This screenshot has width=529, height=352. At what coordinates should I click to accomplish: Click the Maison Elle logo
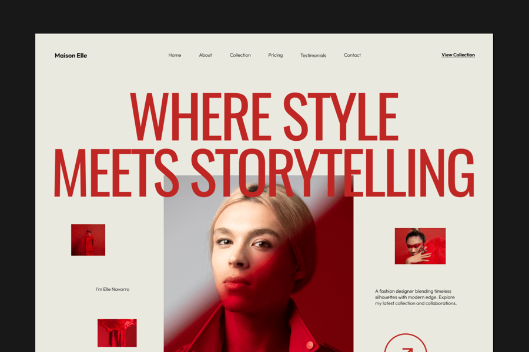click(71, 56)
